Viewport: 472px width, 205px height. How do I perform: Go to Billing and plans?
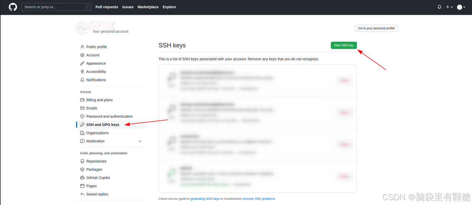click(100, 100)
